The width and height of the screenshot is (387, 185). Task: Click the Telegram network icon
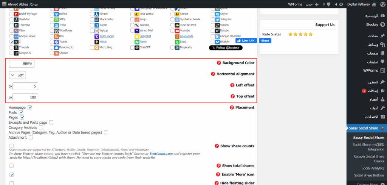[x=217, y=20]
